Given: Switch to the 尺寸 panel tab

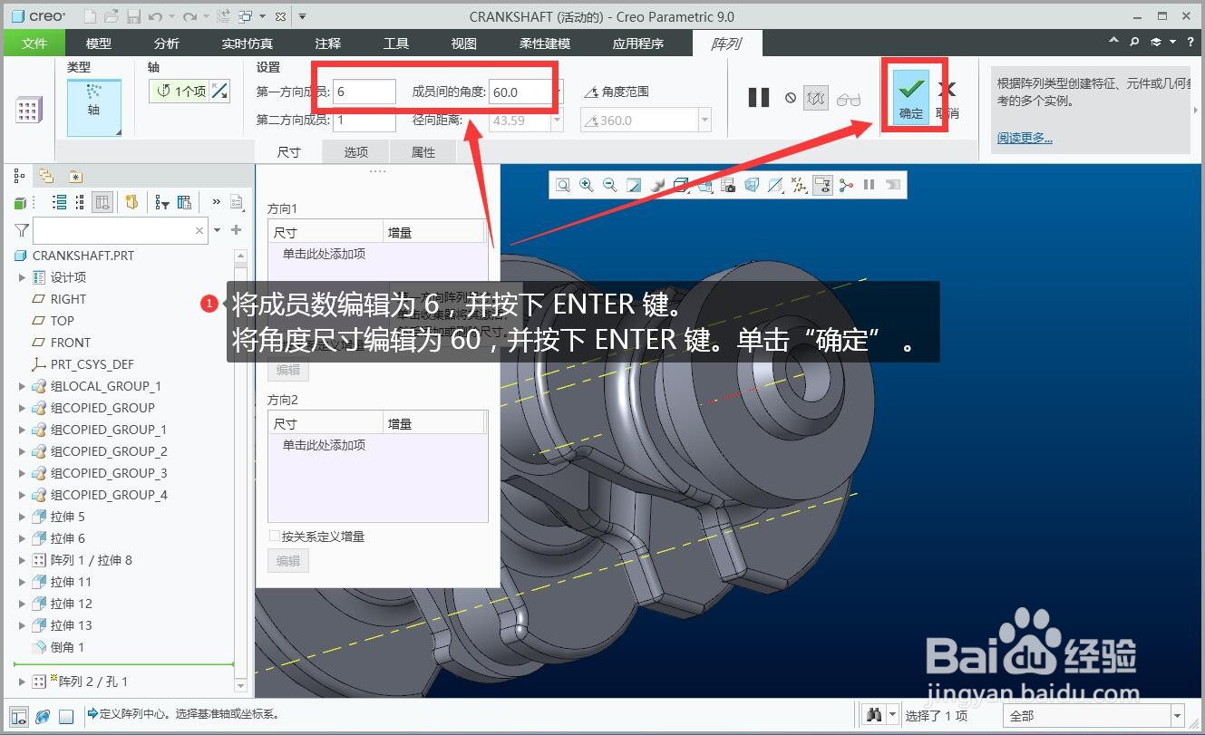Looking at the screenshot, I should 288,152.
